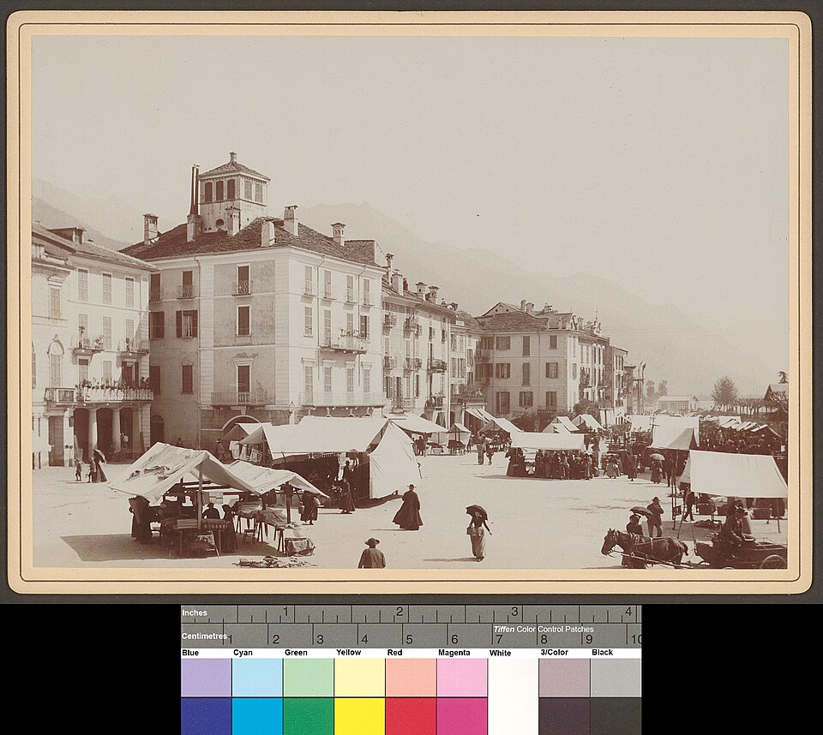Screen dimensions: 823x735
Task: Click the priest in a long dark robe
Action: pos(408,507)
